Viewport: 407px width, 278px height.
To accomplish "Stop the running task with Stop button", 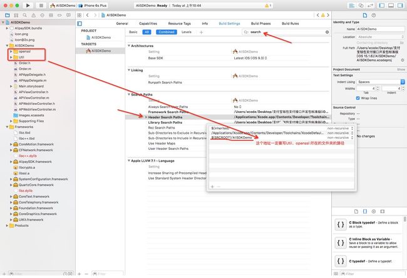I will point(41,6).
